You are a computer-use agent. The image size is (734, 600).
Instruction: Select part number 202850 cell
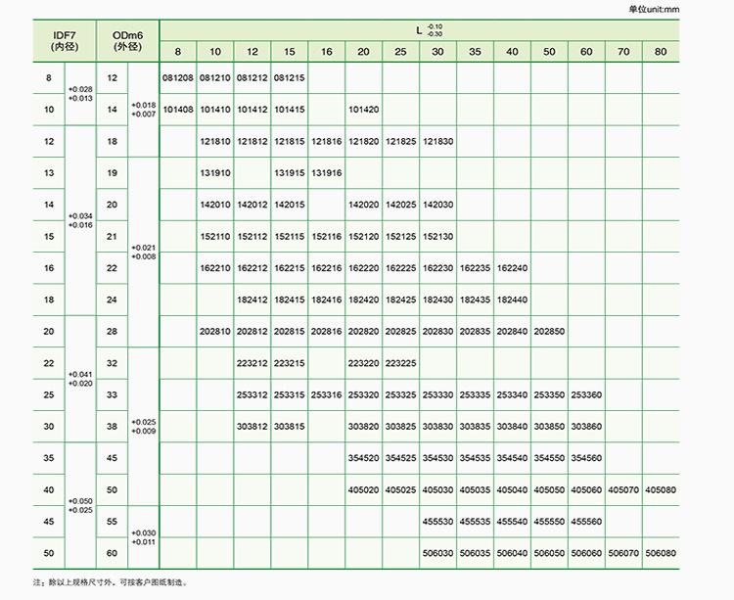coord(549,332)
